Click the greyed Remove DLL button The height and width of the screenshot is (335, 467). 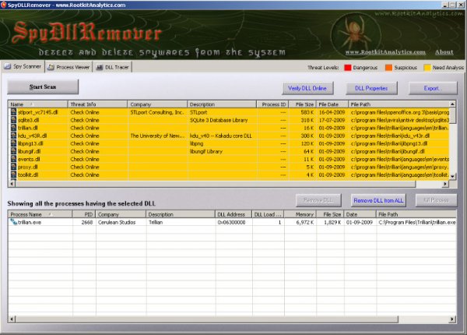pos(318,200)
